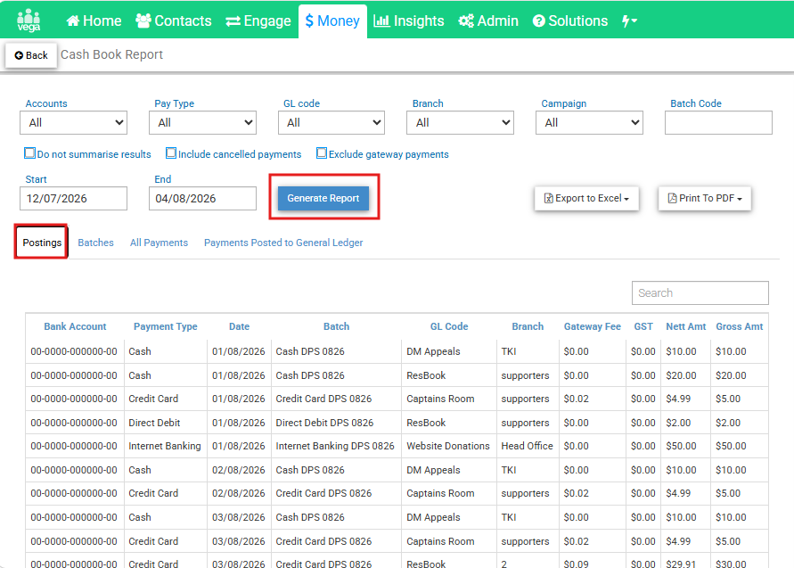The image size is (794, 568).
Task: Open the GL code dropdown
Action: [332, 123]
